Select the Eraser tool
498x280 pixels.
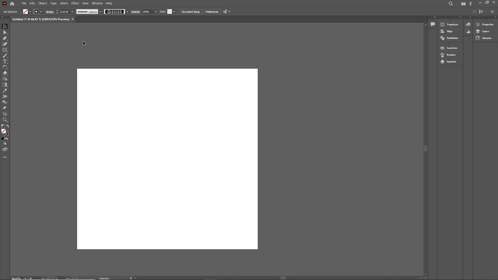[x=5, y=73]
